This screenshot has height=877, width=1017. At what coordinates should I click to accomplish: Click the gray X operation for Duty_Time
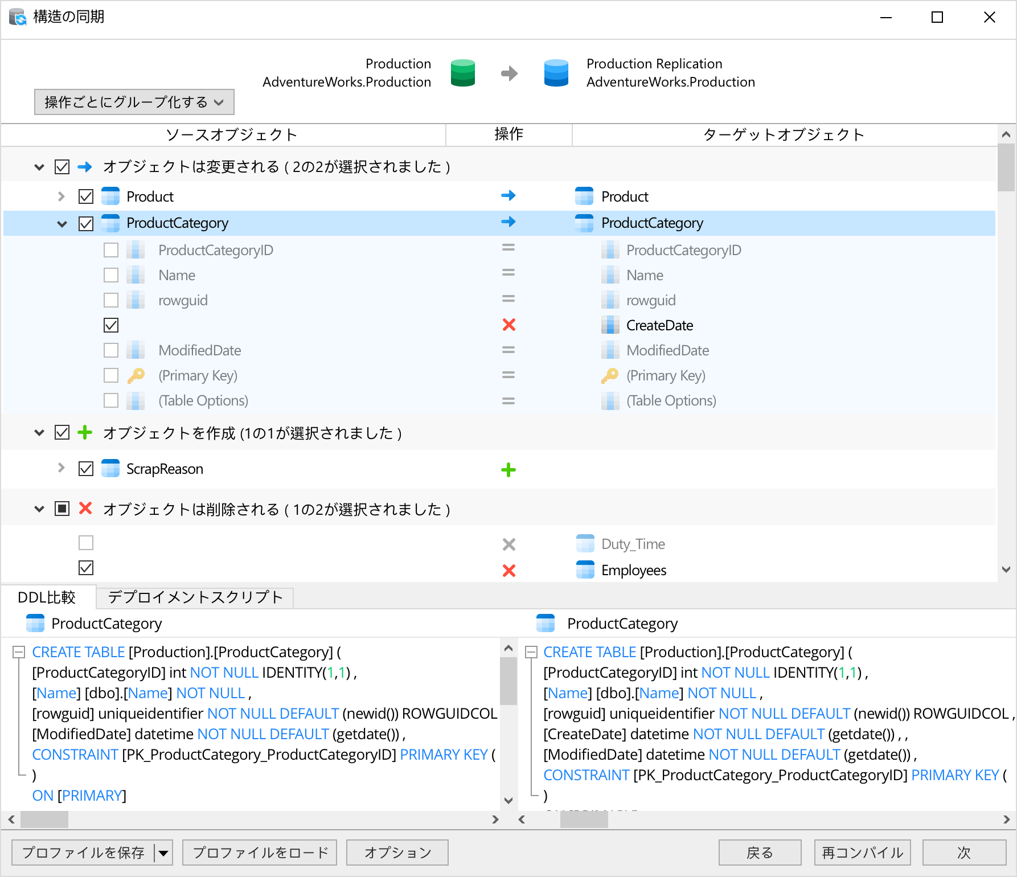[x=508, y=544]
